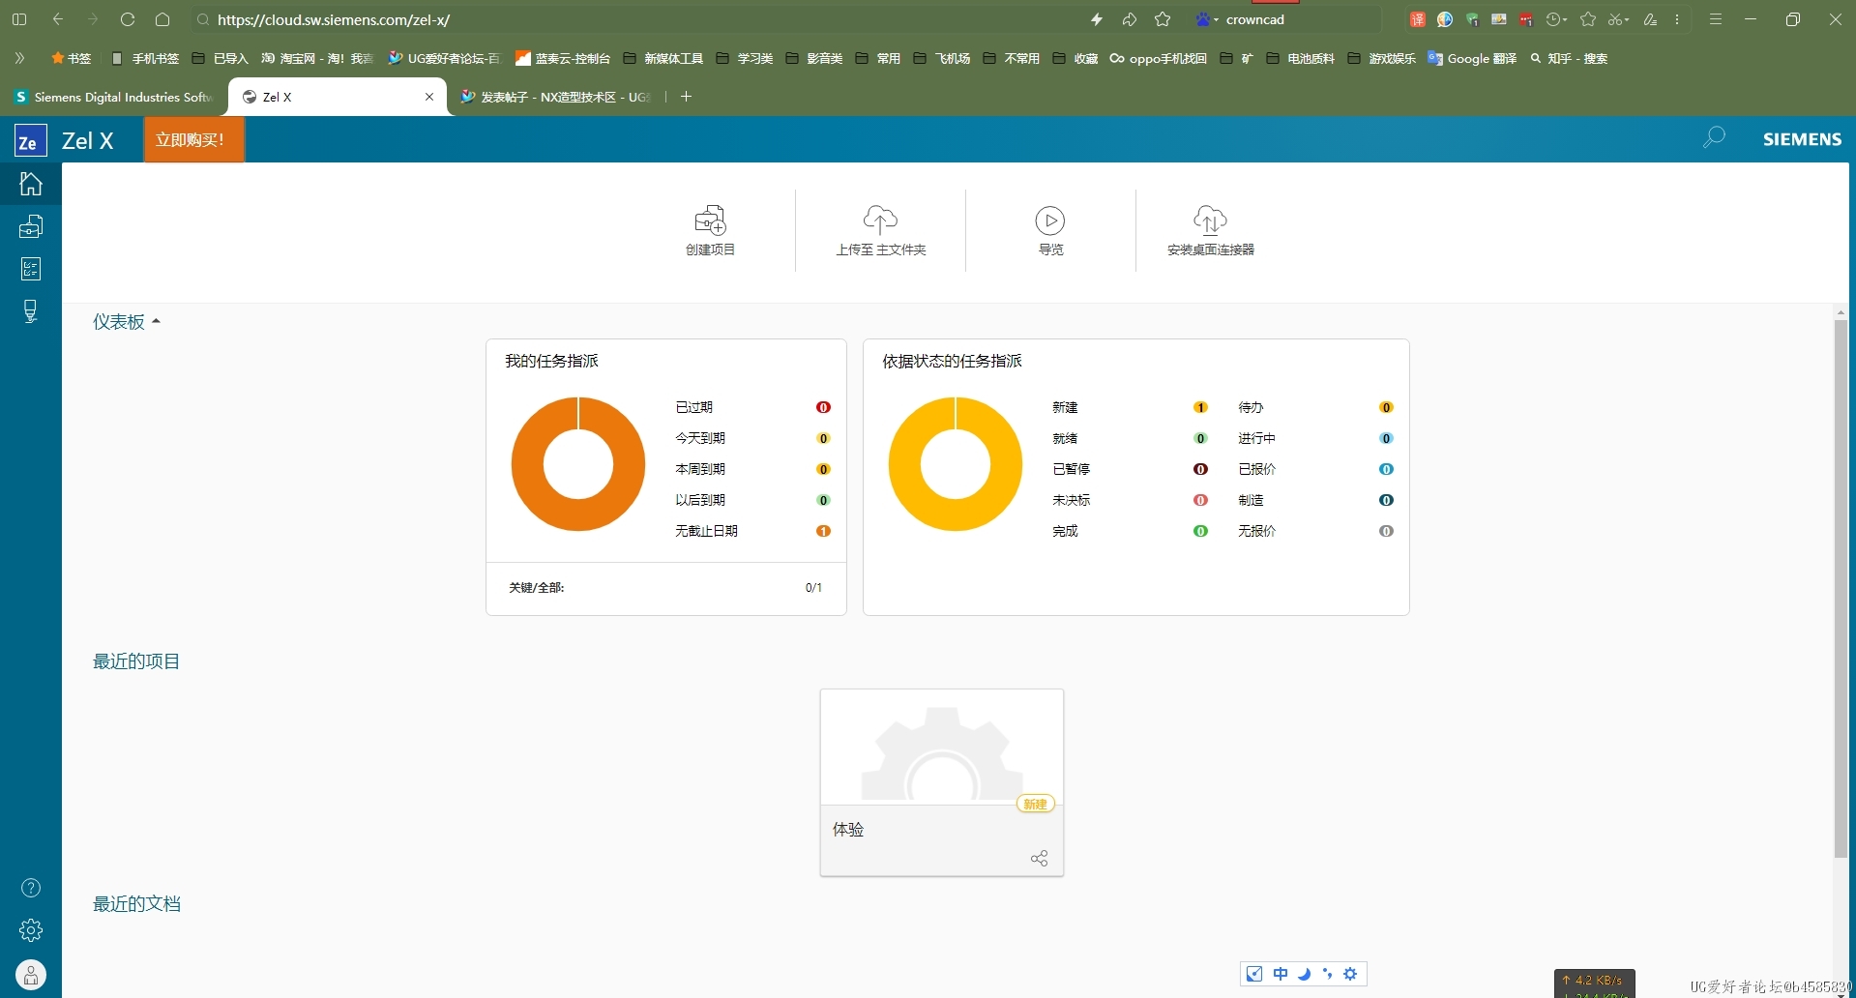Open the 知乎 - 搜索 bookmark
1856x998 pixels.
point(1568,58)
